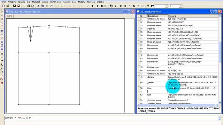Open file using folder icon
Viewport: 223px width, 125px height.
[8, 6]
